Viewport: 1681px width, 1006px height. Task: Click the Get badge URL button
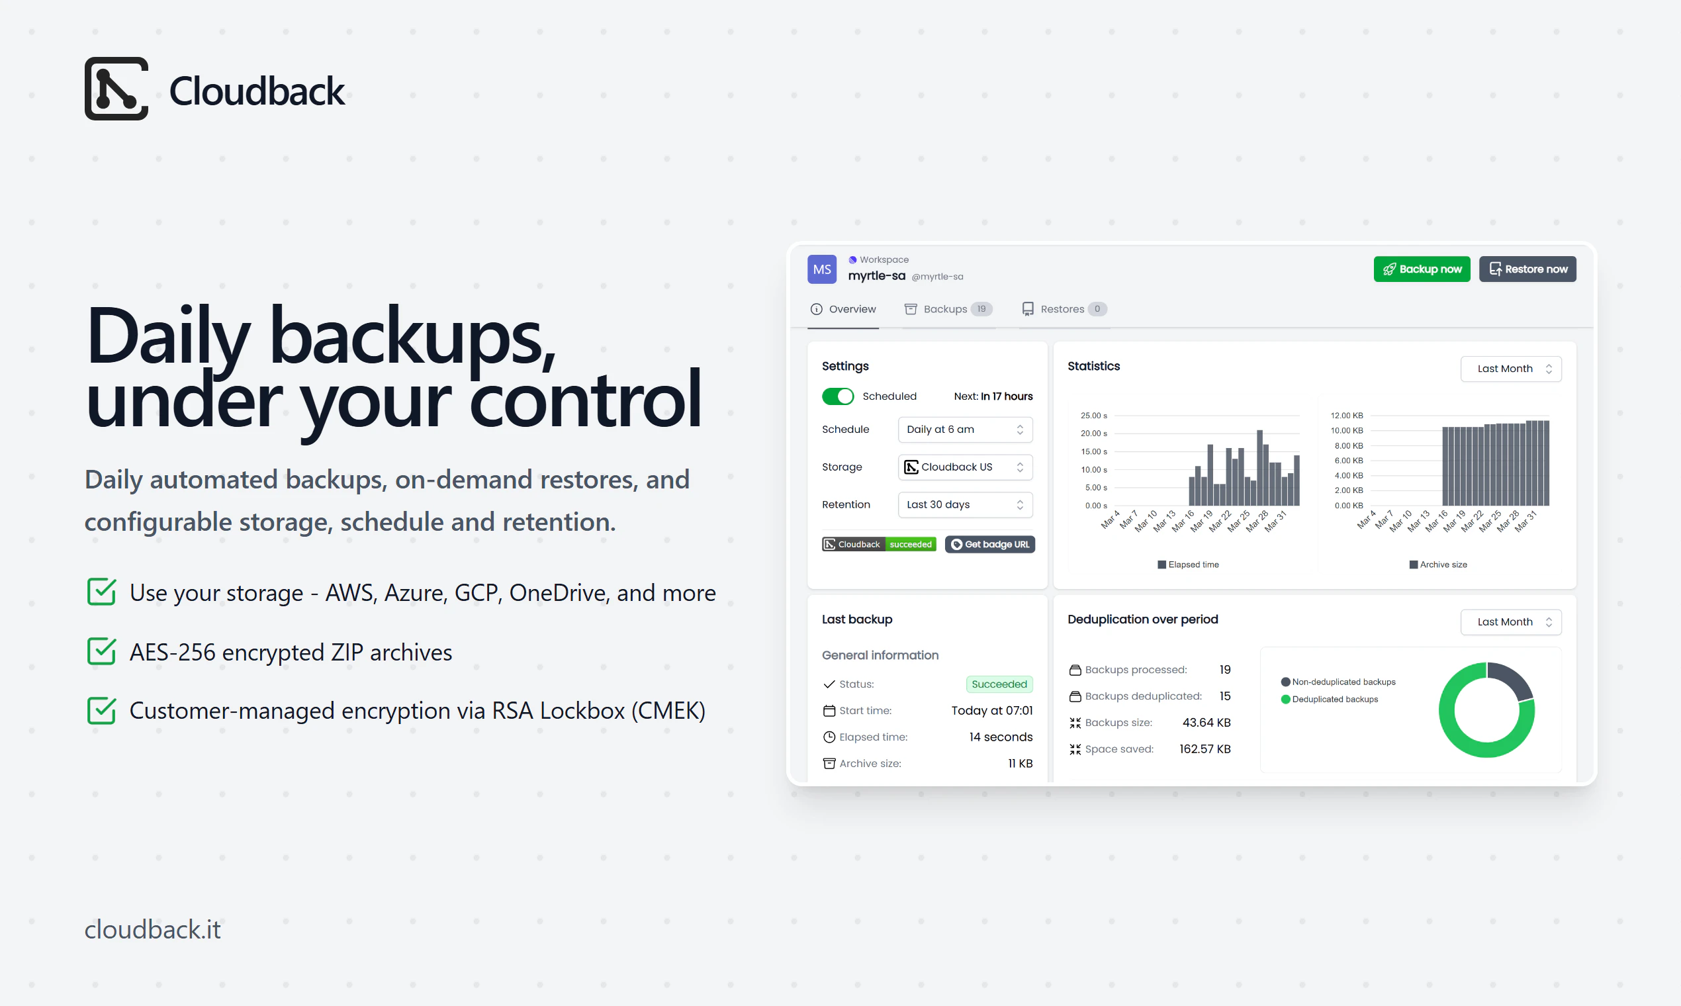(989, 544)
